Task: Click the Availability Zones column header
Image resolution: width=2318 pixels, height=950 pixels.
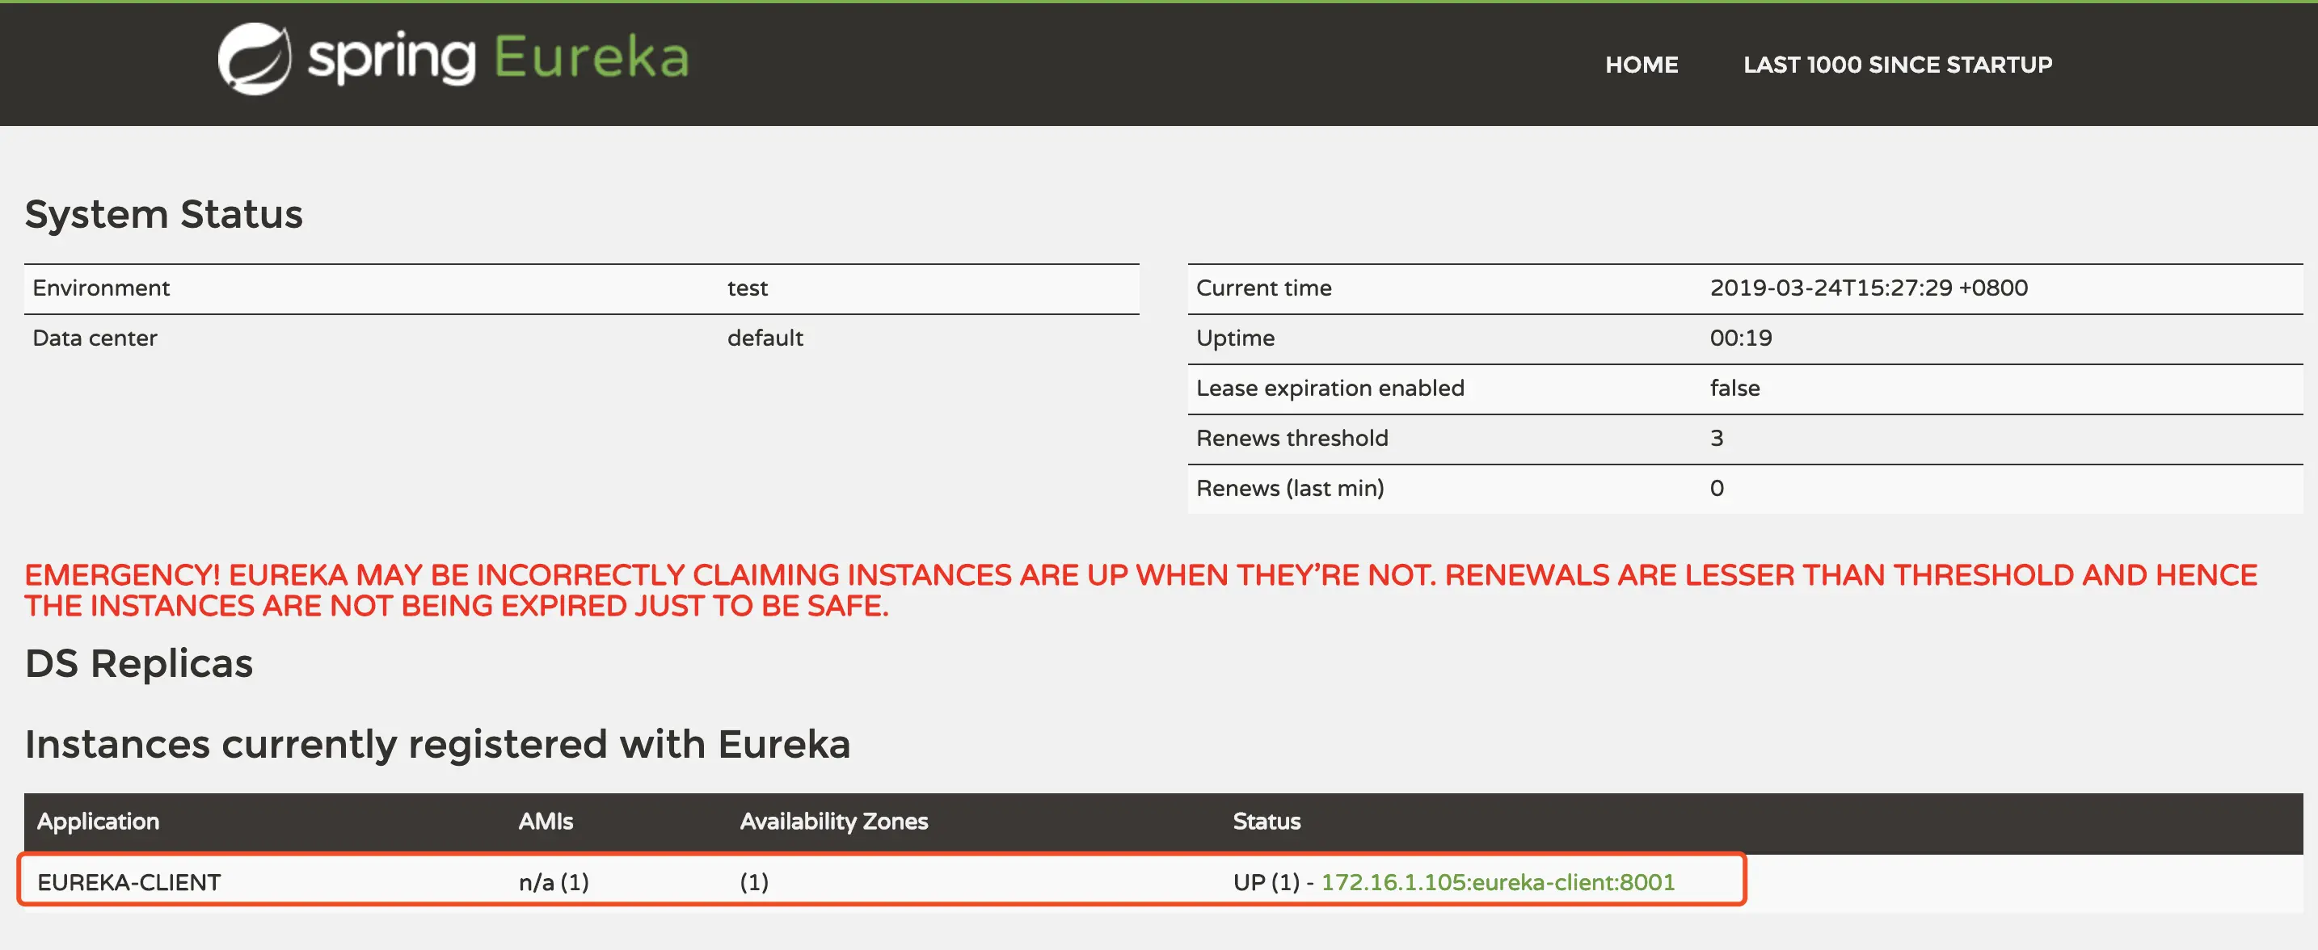Action: coord(833,822)
